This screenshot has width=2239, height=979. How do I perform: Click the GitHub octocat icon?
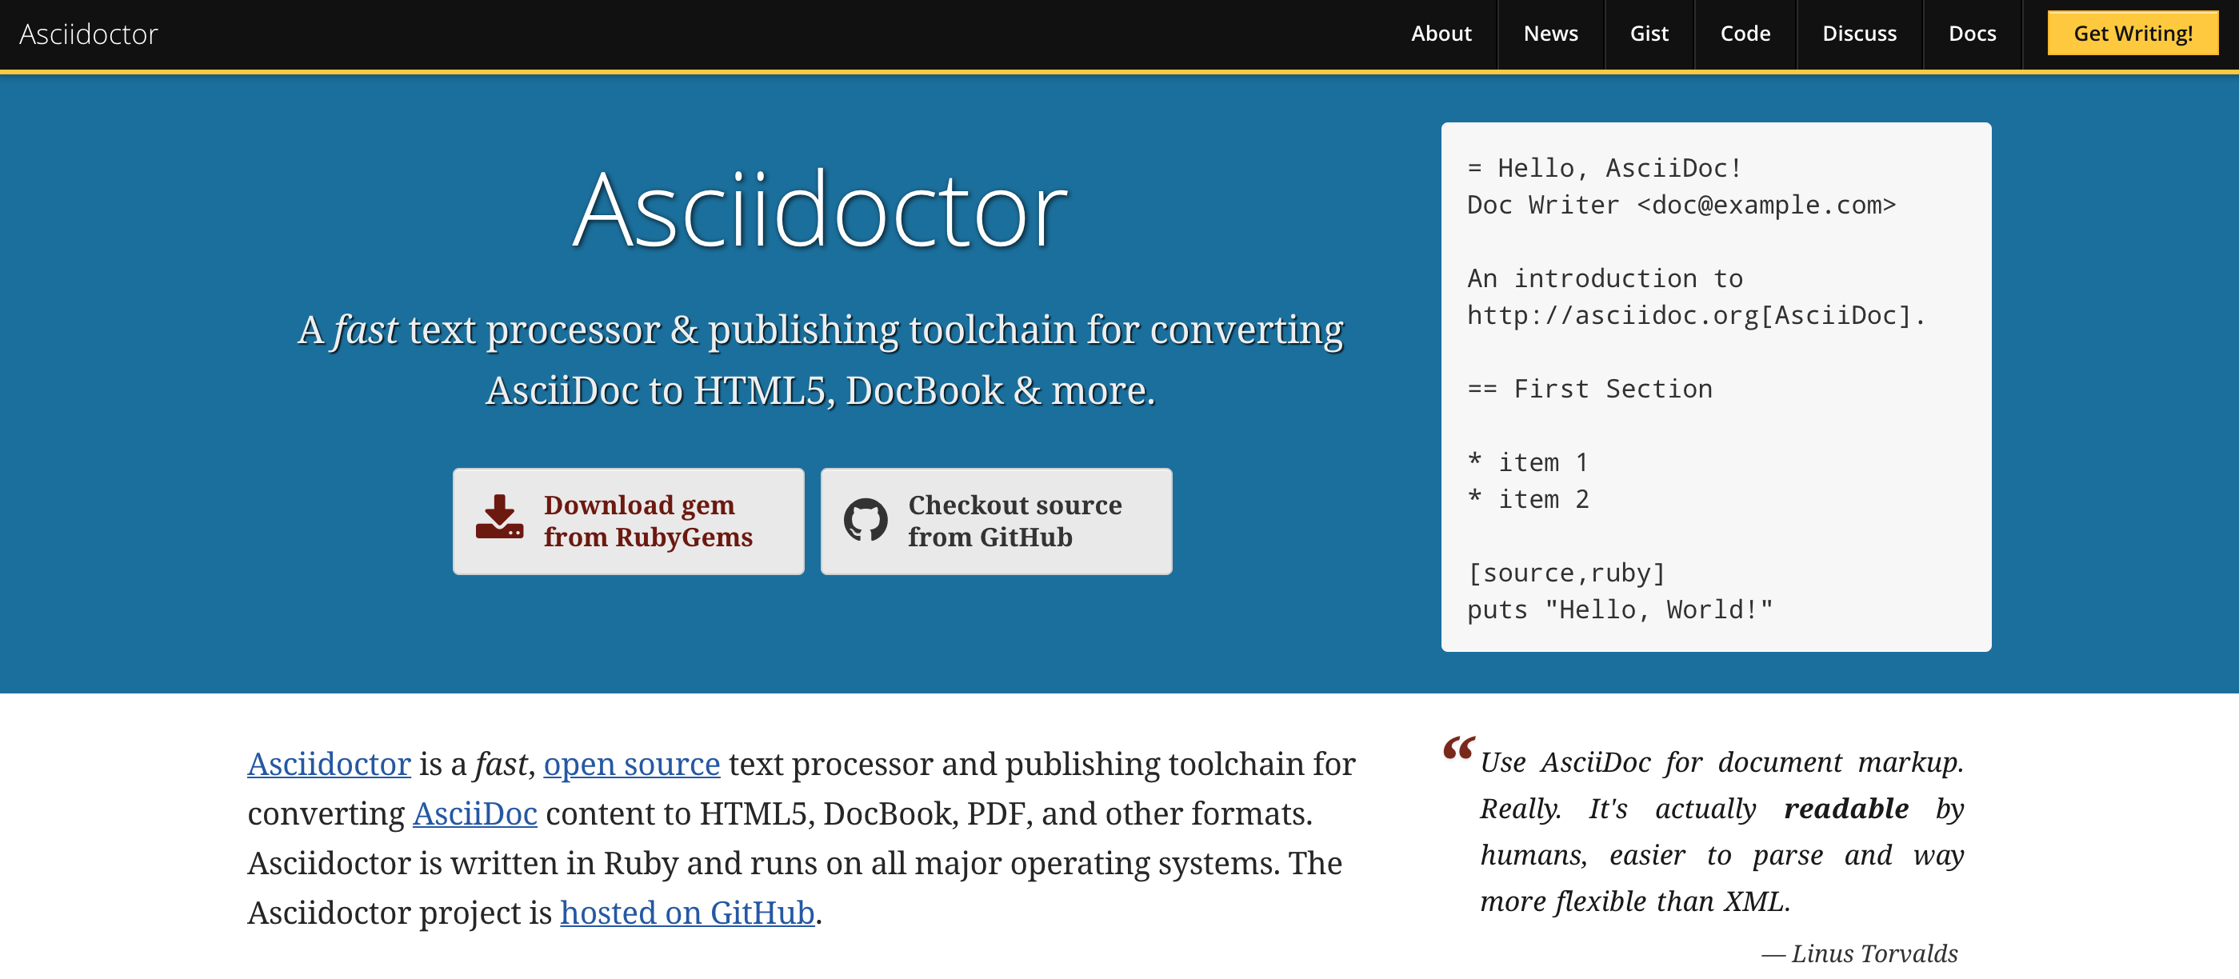[866, 520]
